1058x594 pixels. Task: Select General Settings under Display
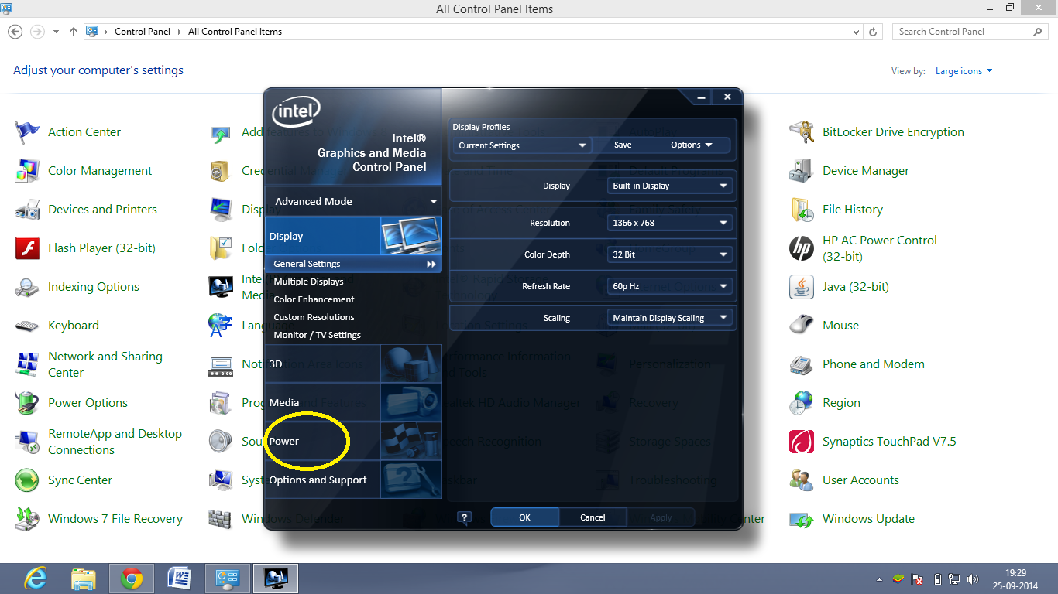click(x=353, y=264)
